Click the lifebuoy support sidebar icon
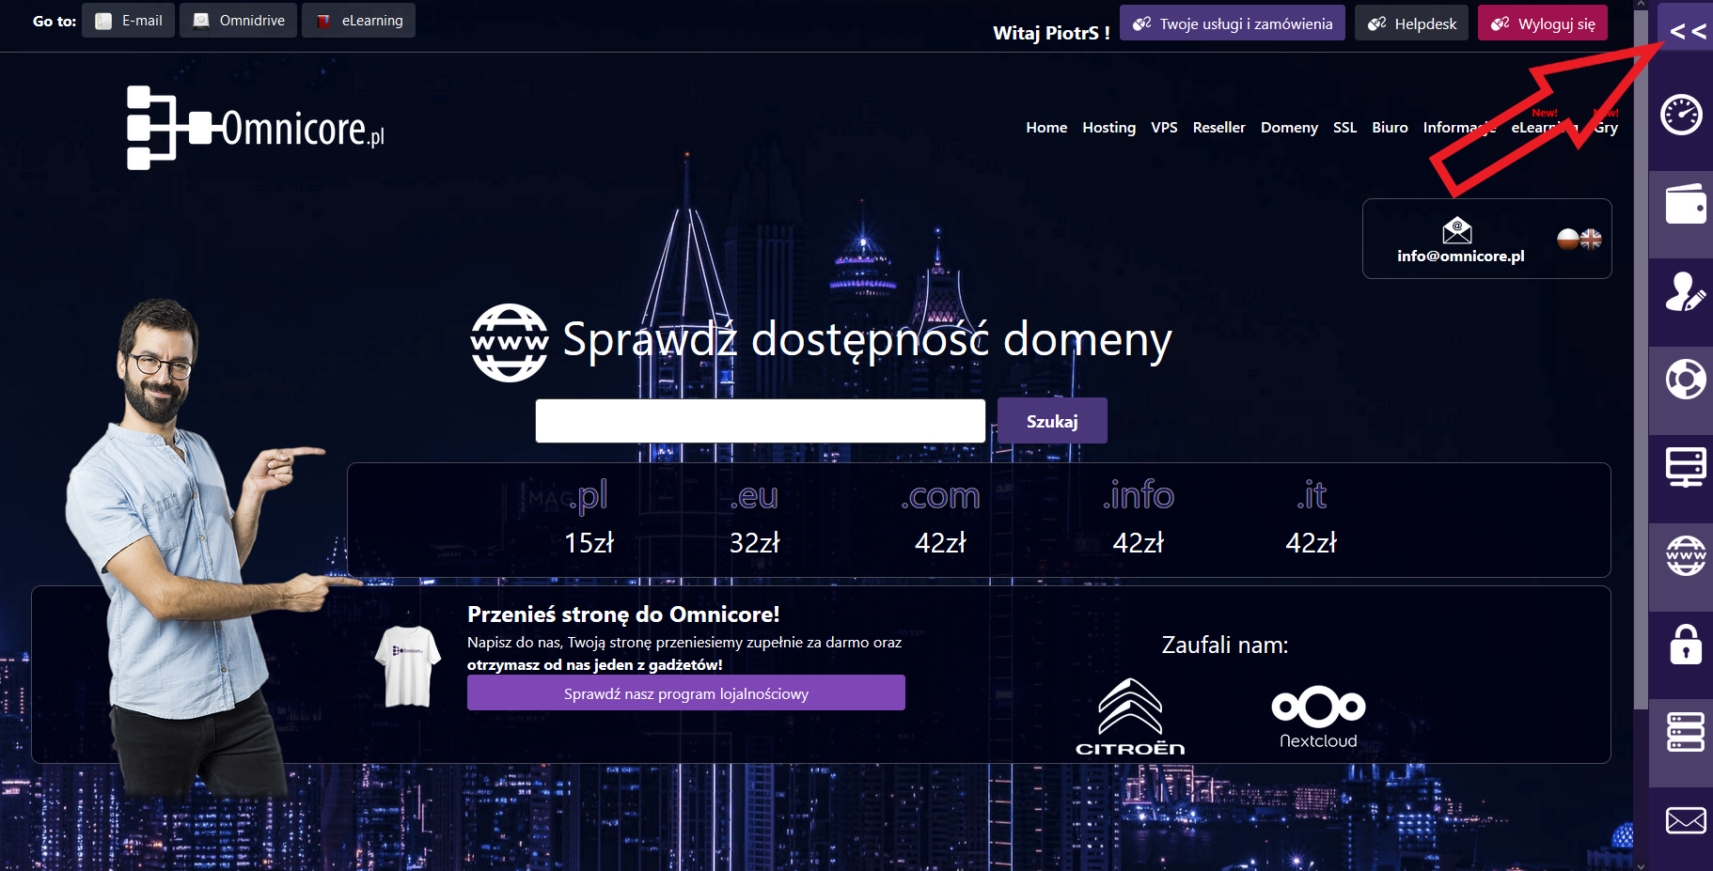This screenshot has width=1713, height=871. [1685, 380]
